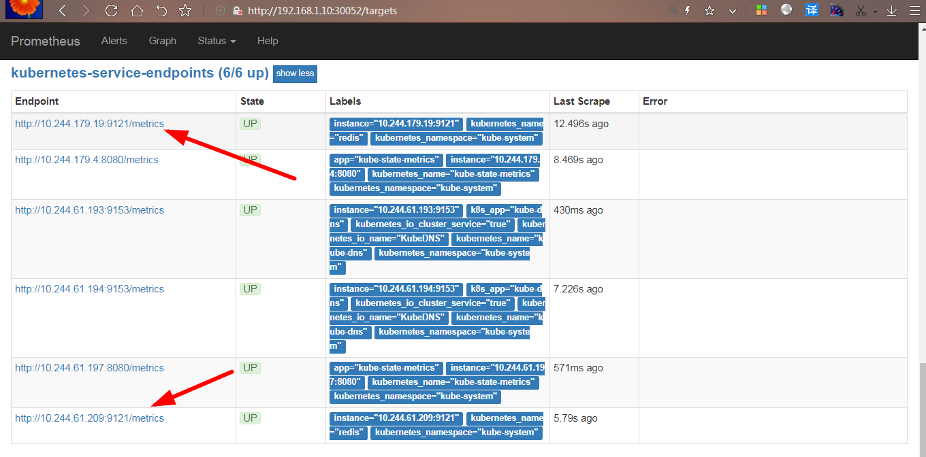Open the 10.244.179.4:8080/metrics endpoint link
Screen dimensions: 926x457
[x=86, y=160]
